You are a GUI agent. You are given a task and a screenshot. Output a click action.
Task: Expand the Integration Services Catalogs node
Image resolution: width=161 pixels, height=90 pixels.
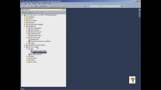[25, 45]
